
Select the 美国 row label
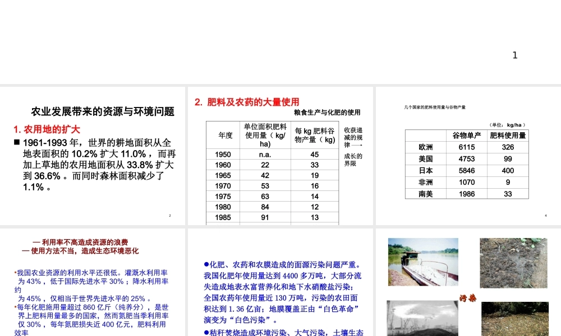pyautogui.click(x=426, y=159)
